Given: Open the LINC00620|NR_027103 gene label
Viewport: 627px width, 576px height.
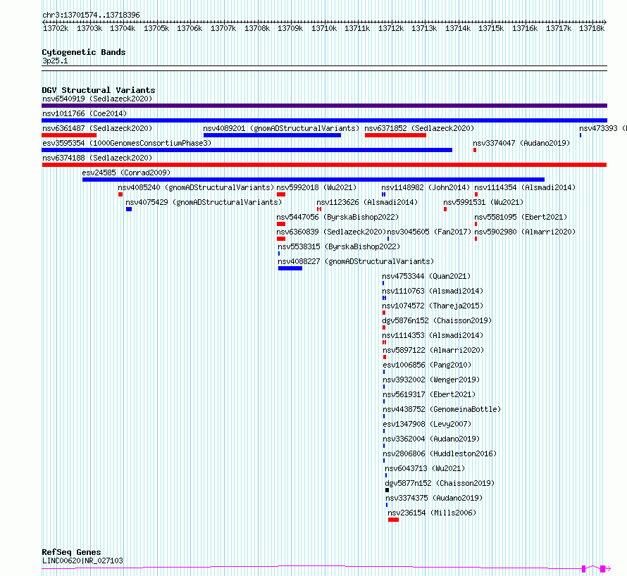Looking at the screenshot, I should (82, 561).
